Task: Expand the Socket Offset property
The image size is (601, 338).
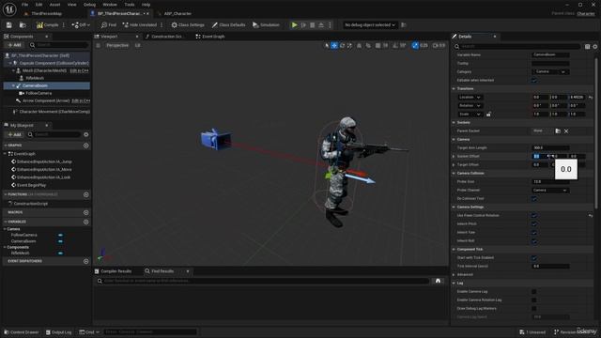Action: [454, 157]
